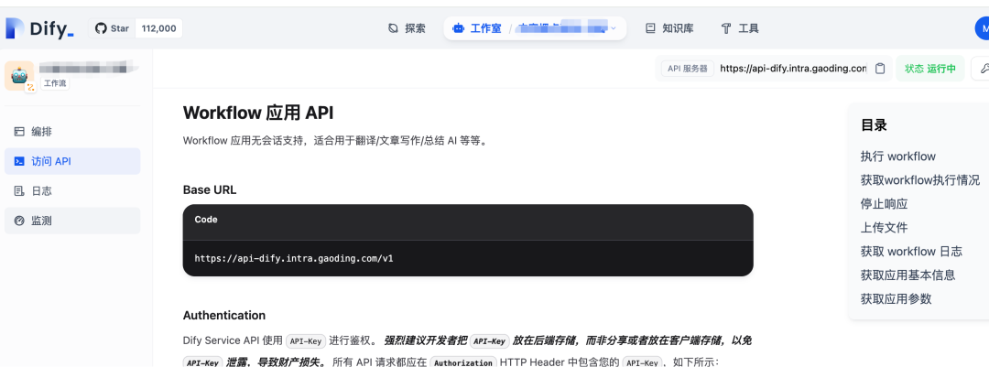Click the Dify logo

[39, 28]
